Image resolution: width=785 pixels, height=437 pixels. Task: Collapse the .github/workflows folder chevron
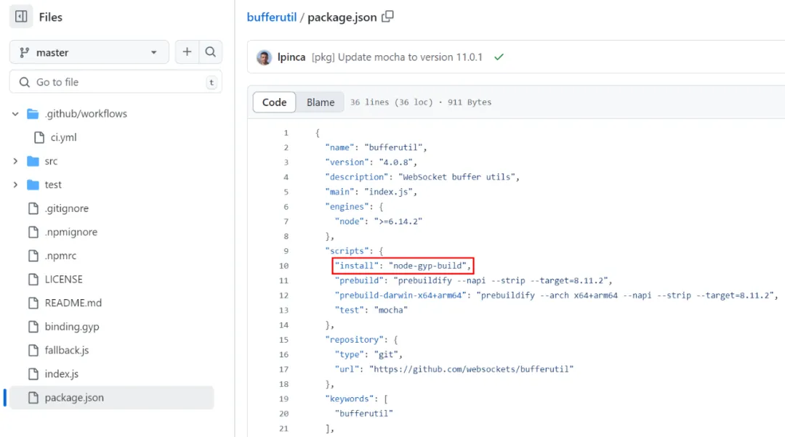[15, 114]
